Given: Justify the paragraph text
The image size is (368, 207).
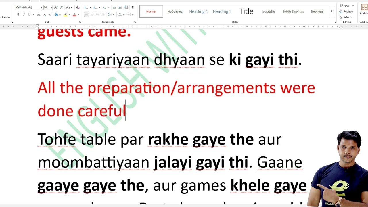Looking at the screenshot, I should click(103, 14).
